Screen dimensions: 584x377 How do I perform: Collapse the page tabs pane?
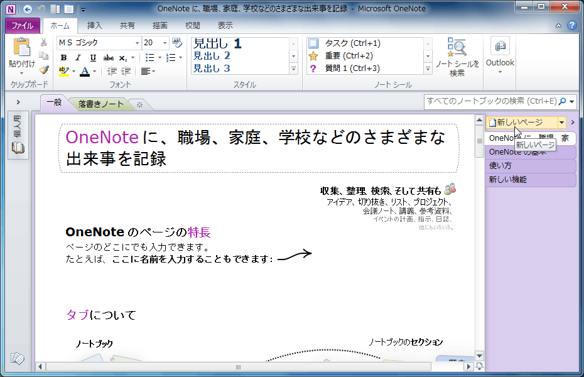pyautogui.click(x=573, y=122)
